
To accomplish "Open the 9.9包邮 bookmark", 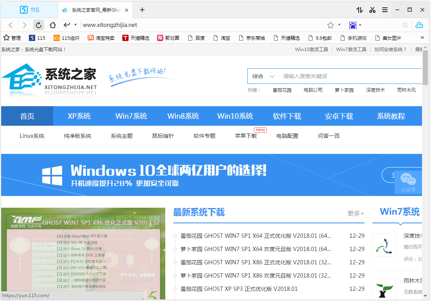I will tap(320, 38).
